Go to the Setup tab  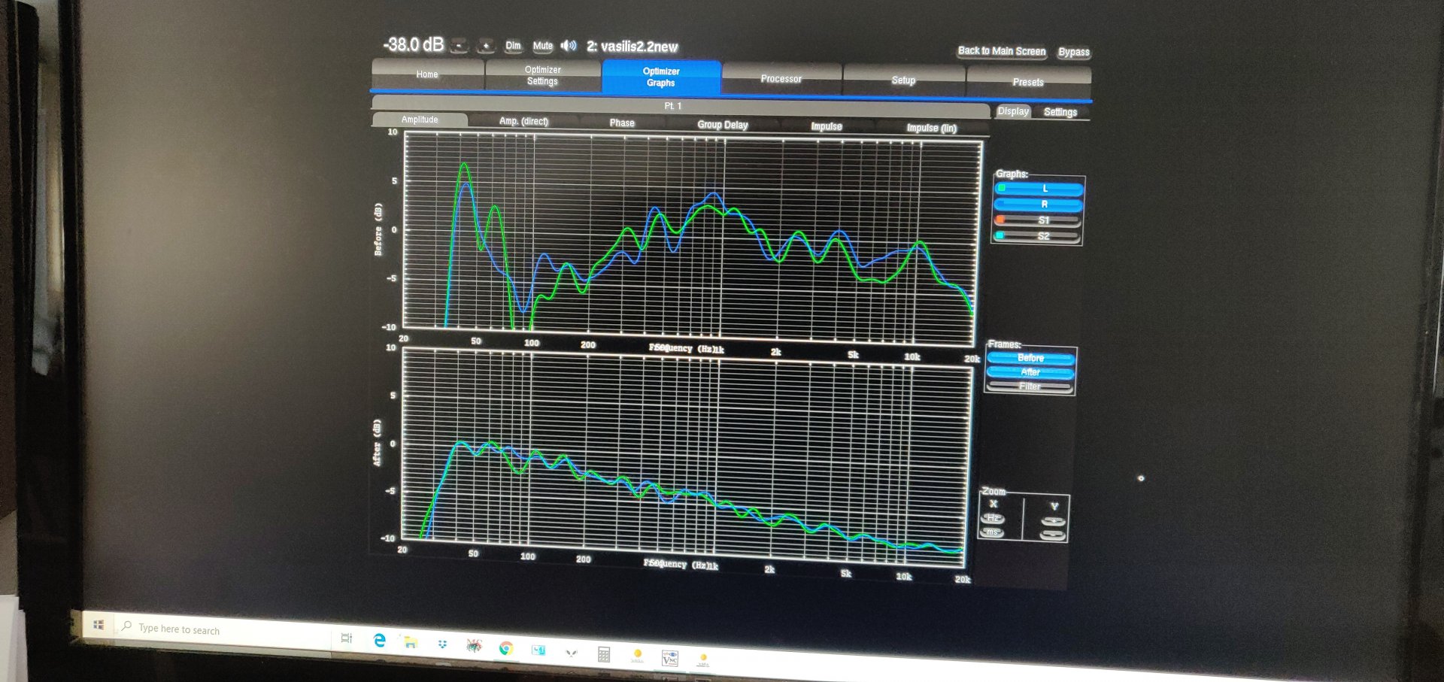click(x=903, y=80)
